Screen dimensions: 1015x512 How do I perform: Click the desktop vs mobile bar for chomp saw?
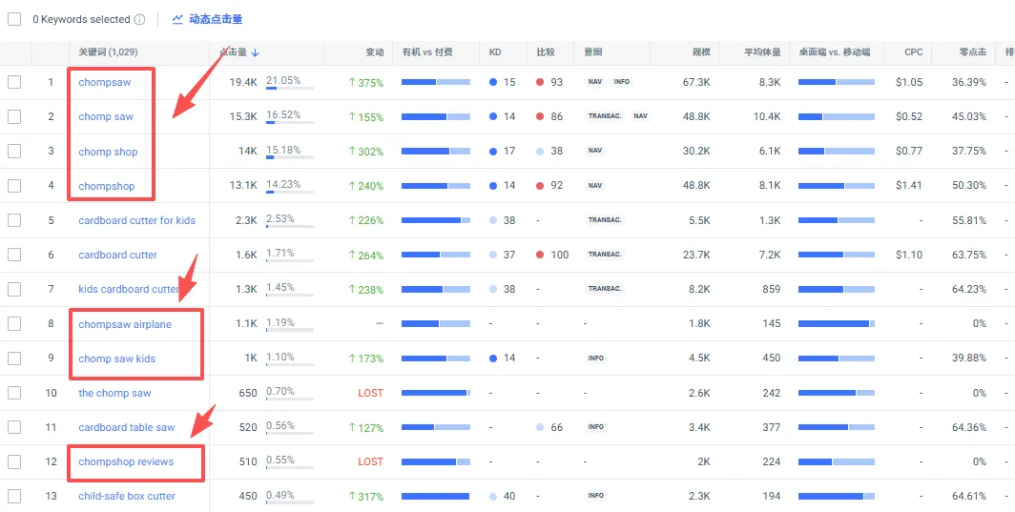coord(837,116)
